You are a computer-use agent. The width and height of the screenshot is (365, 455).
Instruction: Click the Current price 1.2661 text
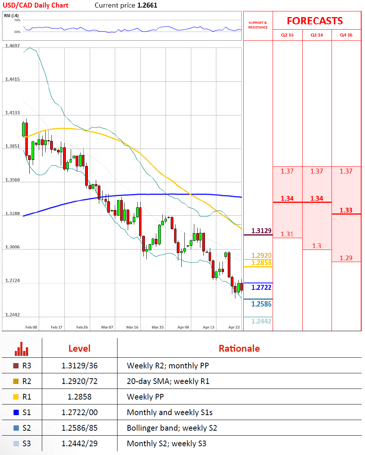click(126, 5)
